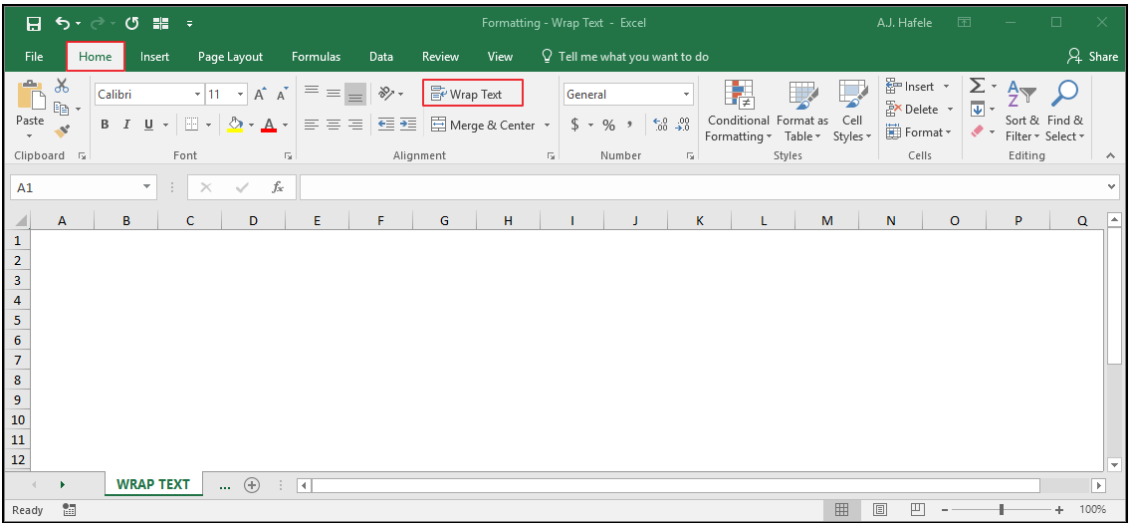Open the Insert ribbon tab
1132x525 pixels.
pos(154,57)
